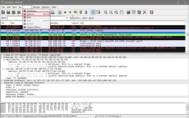Viewport: 189px width, 118px height.
Task: Stop the running capture toolbar icon
Action: 19,12
